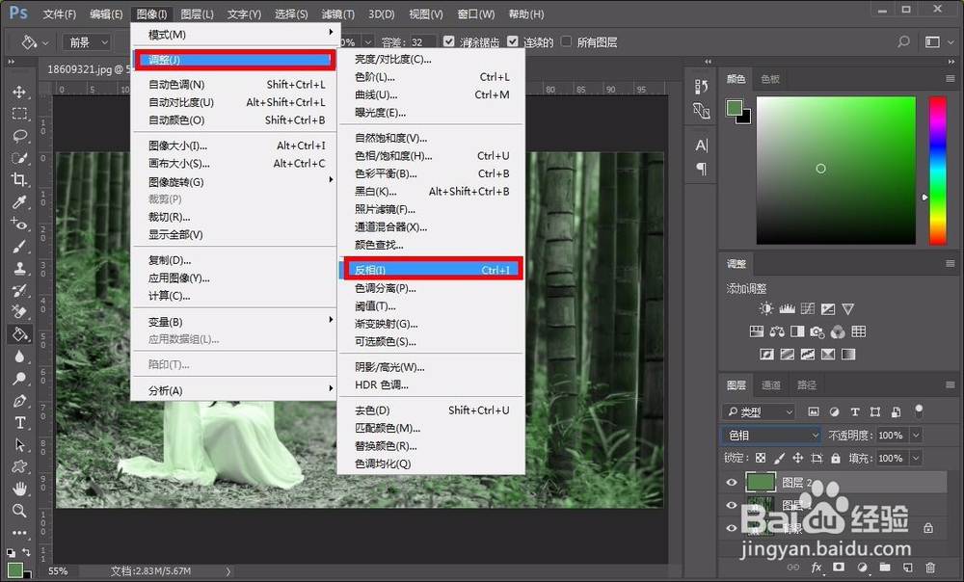Select the Quick Selection tool
This screenshot has height=582, width=964.
(x=19, y=158)
